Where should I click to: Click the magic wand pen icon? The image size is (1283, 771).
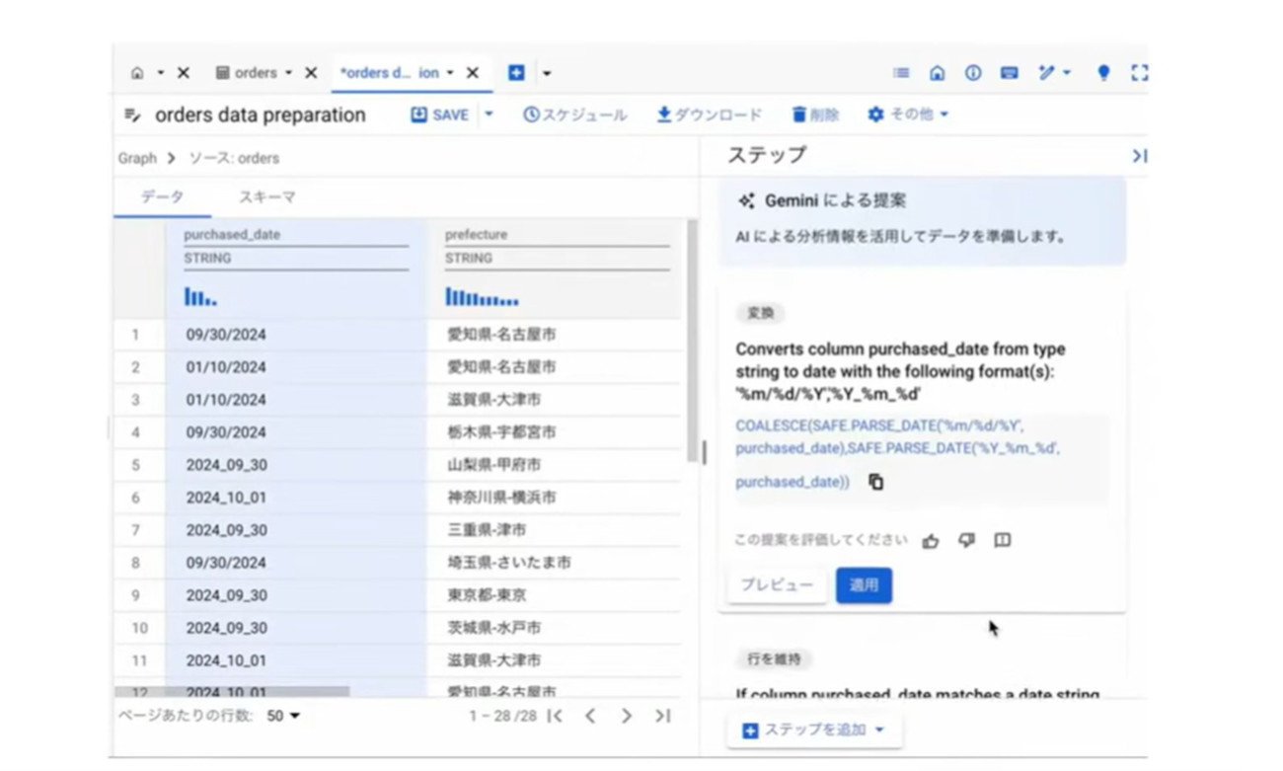(1047, 73)
